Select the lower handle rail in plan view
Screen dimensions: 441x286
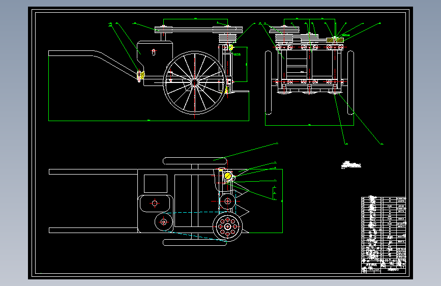(93, 230)
